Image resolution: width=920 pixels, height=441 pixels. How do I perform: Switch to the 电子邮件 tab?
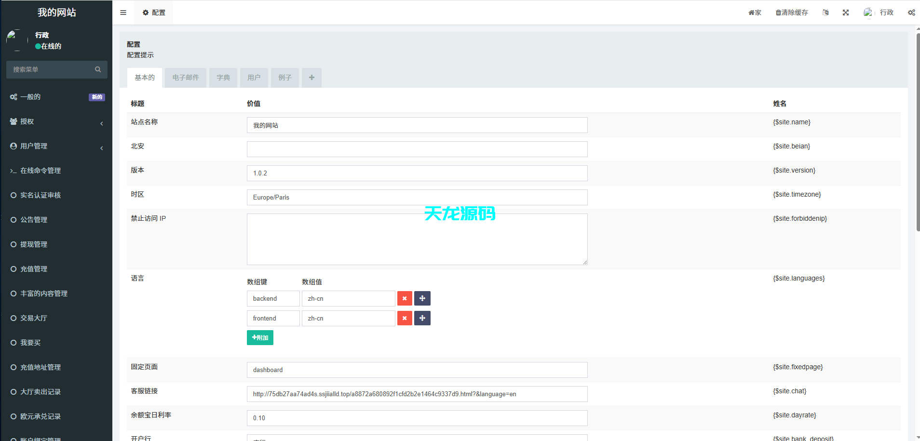point(185,78)
